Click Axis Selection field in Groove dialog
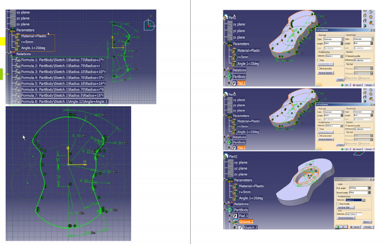This screenshot has height=244, width=382. [353, 214]
